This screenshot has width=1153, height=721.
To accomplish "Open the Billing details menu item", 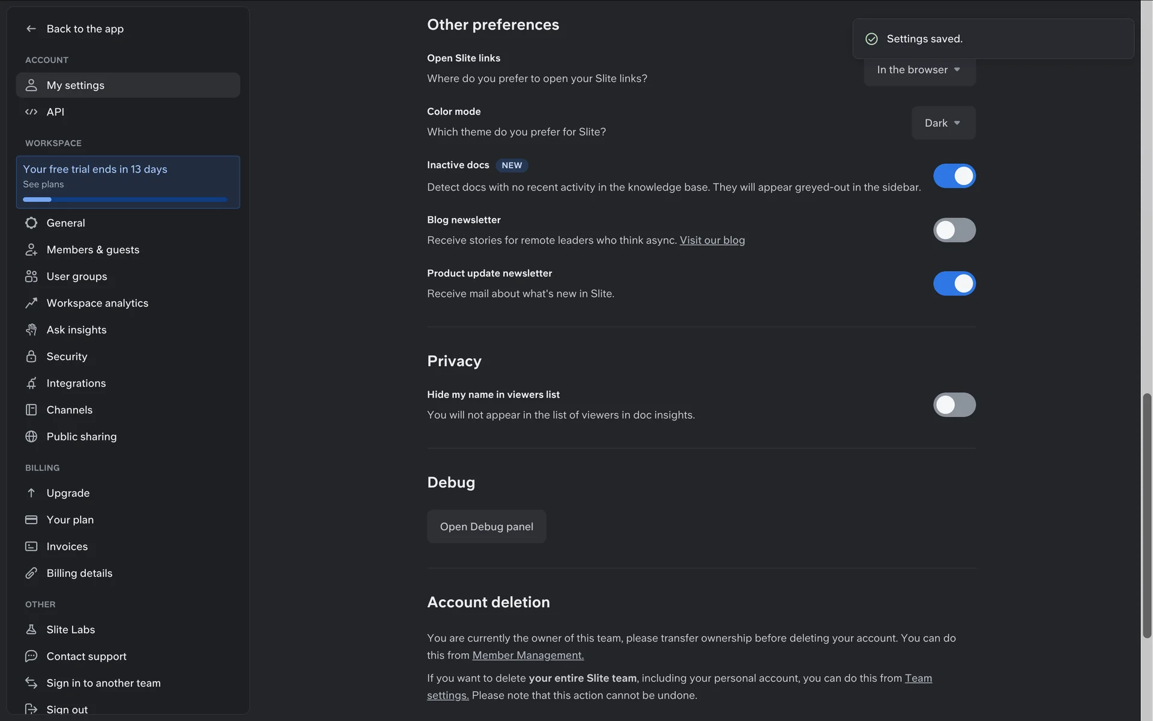I will (79, 573).
